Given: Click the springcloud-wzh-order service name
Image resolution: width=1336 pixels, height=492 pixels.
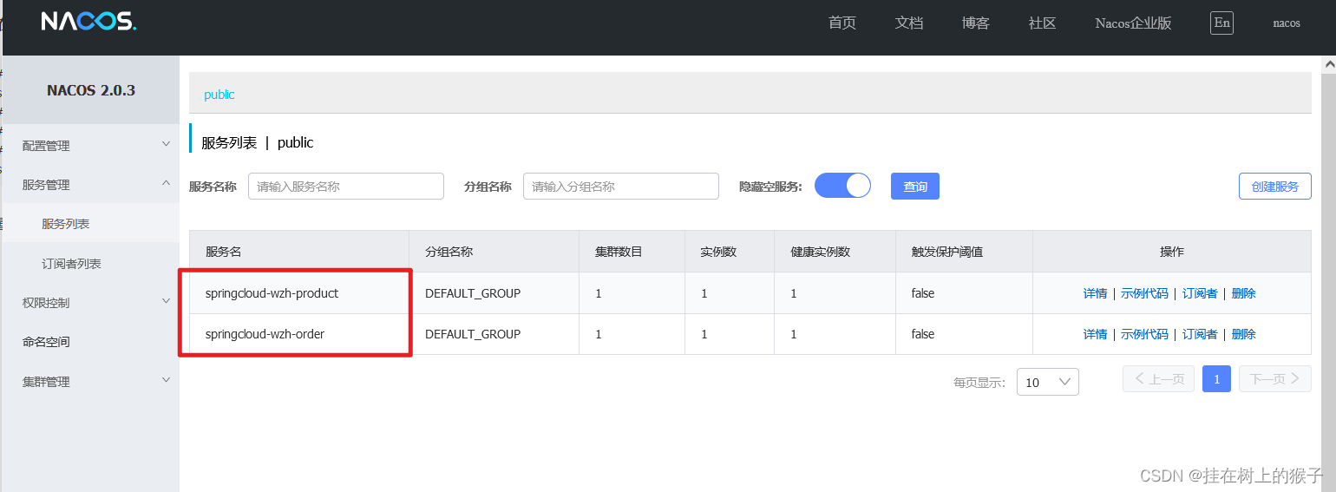Looking at the screenshot, I should pos(265,334).
